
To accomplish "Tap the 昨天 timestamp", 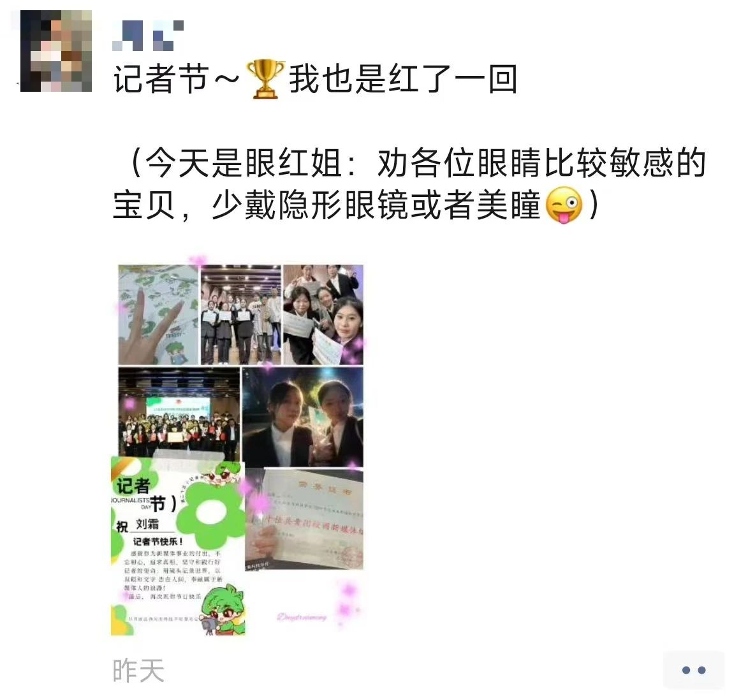I will coord(138,671).
